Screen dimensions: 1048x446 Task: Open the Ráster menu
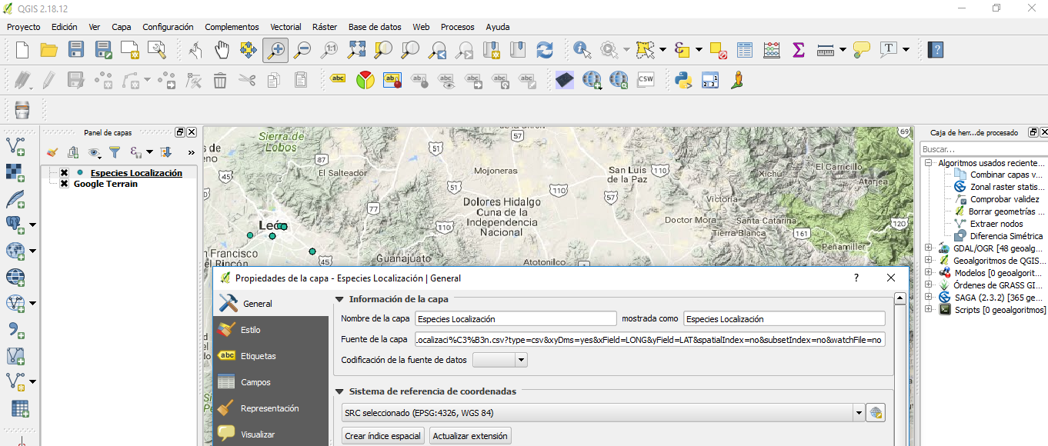326,27
